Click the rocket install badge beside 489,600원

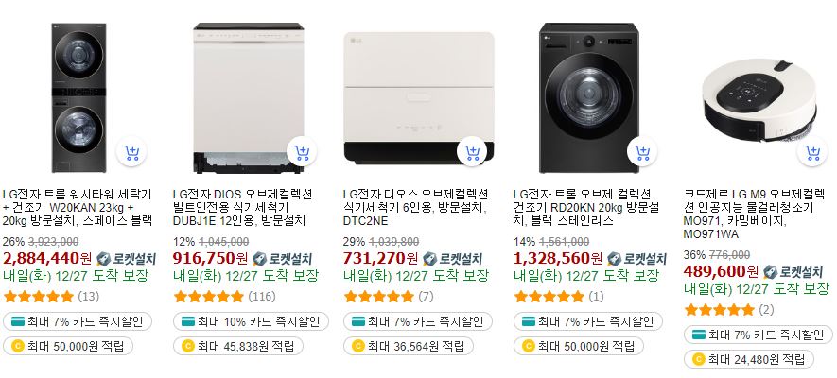793,272
